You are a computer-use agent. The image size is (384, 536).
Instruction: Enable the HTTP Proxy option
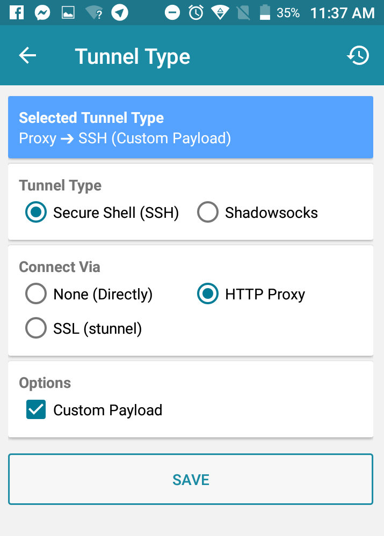(x=208, y=293)
